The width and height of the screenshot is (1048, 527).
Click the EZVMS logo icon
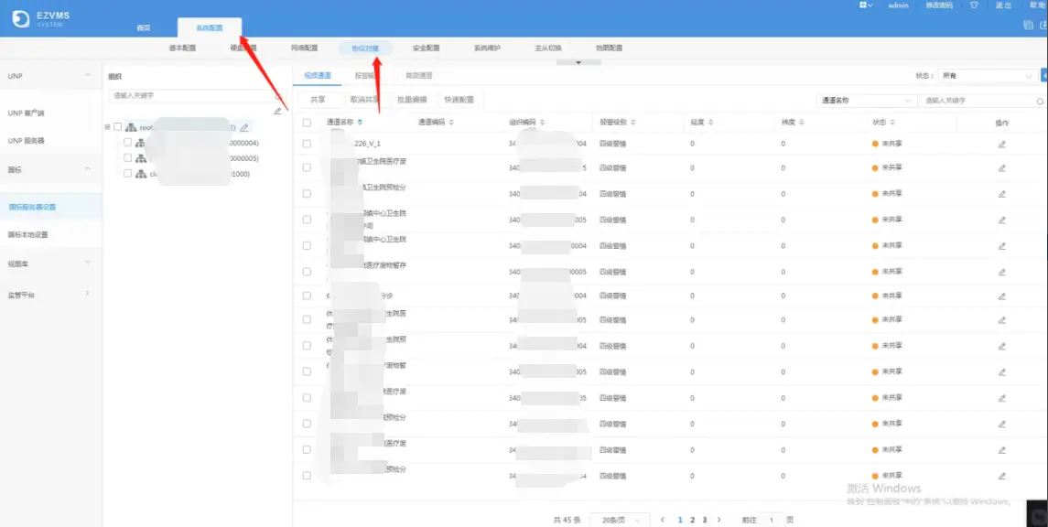coord(21,19)
